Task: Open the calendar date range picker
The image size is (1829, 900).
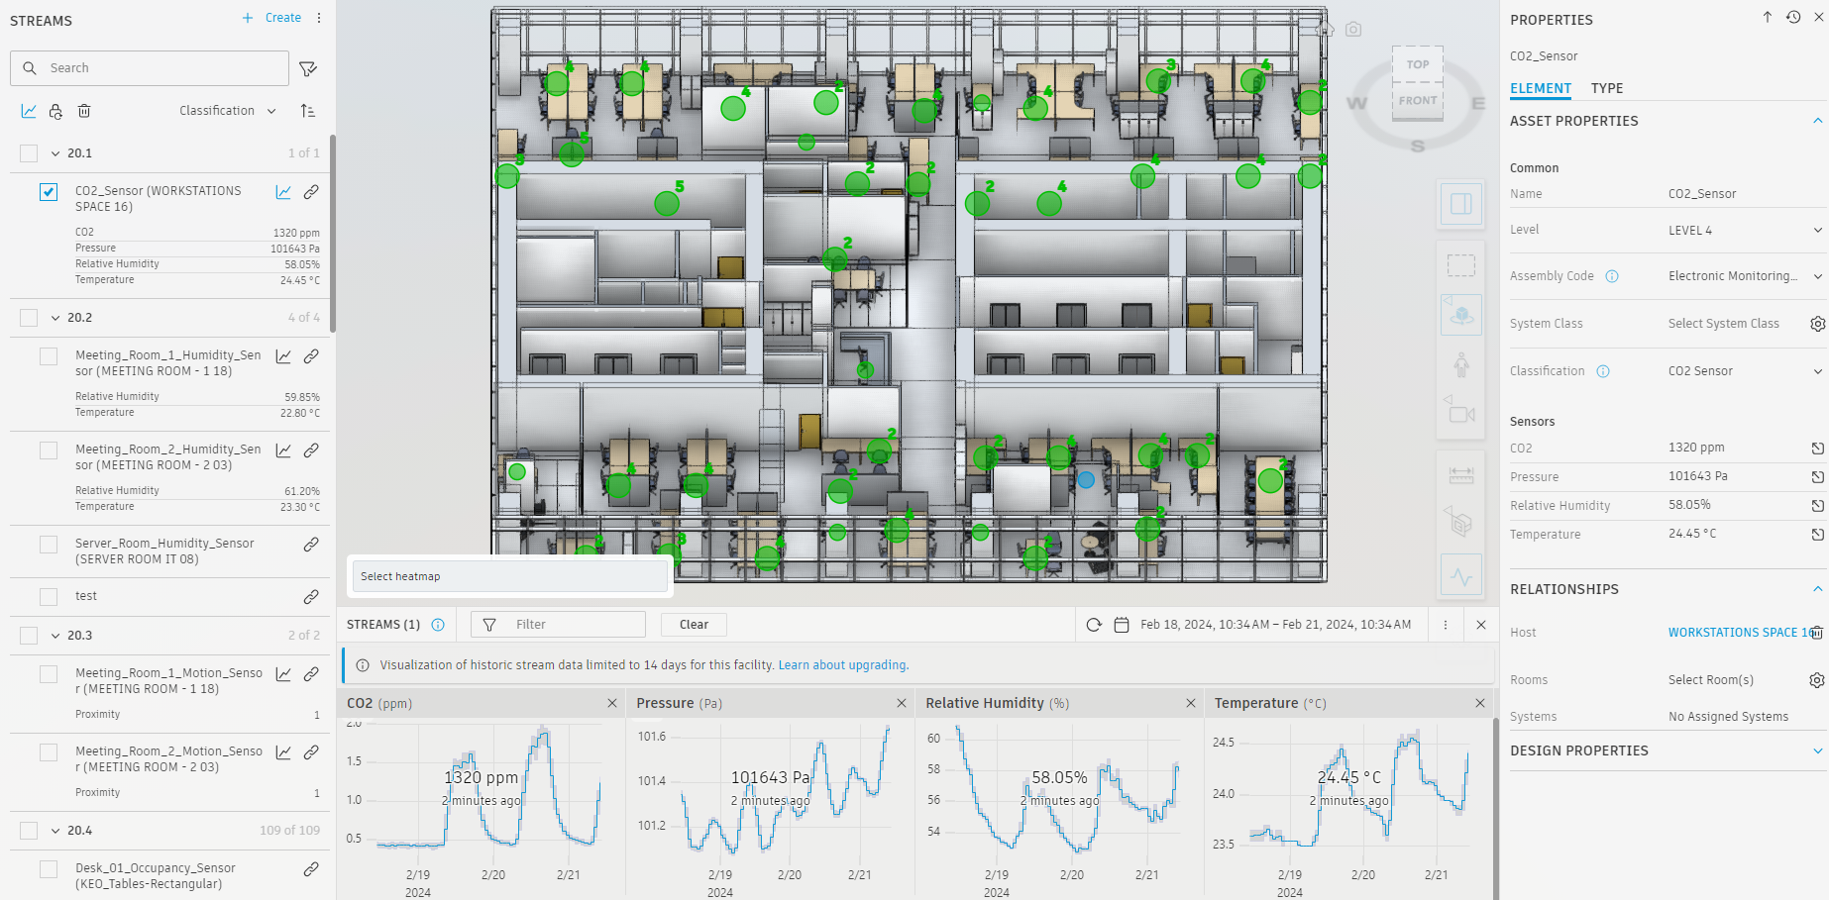Action: coord(1122,625)
